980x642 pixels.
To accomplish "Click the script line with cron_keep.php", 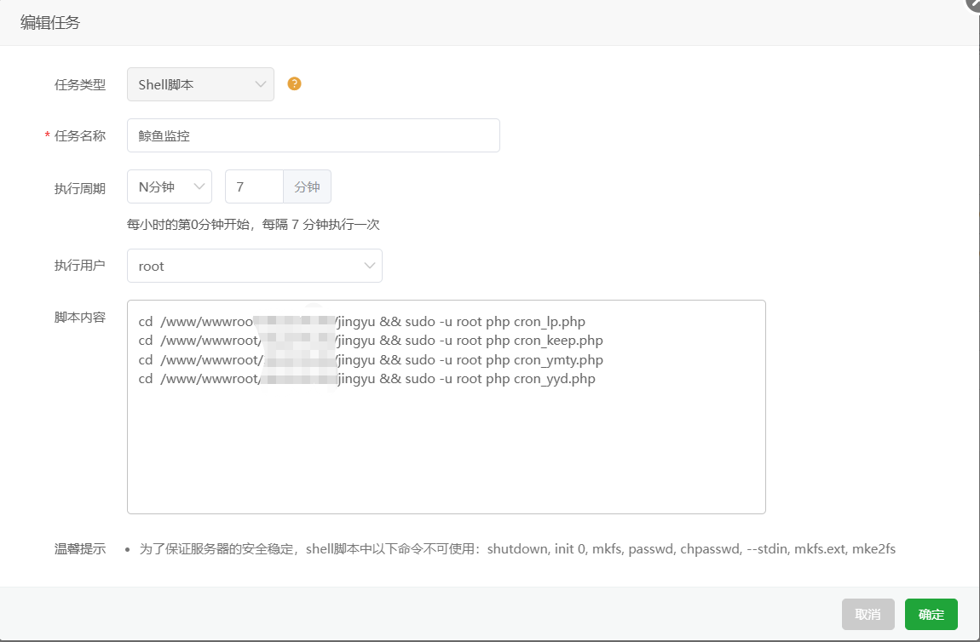I will 371,341.
